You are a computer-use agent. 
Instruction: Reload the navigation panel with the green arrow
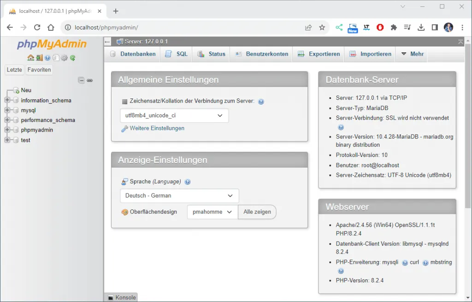click(x=72, y=58)
